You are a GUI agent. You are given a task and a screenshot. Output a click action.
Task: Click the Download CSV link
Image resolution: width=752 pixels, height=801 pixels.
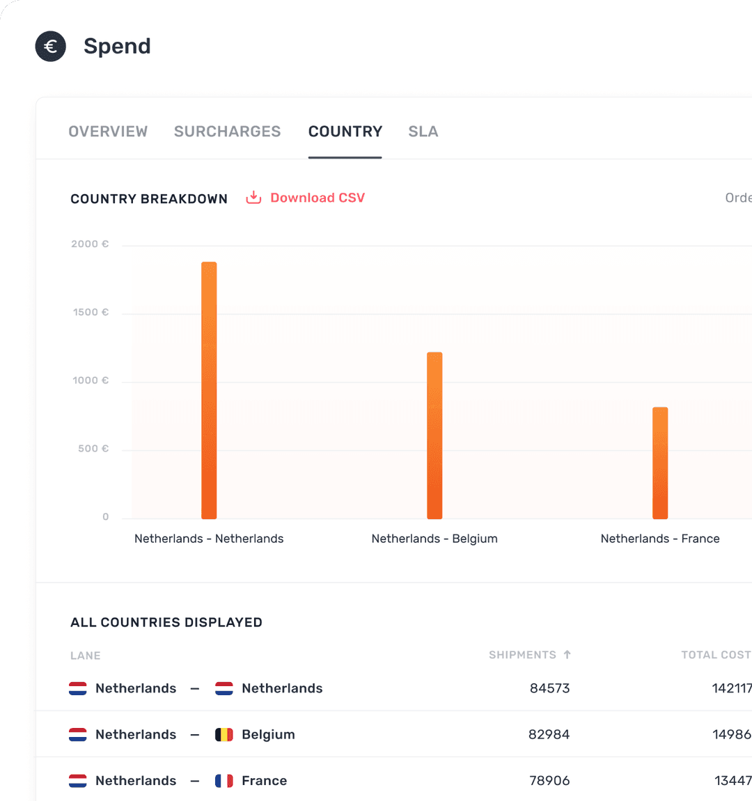pyautogui.click(x=318, y=198)
